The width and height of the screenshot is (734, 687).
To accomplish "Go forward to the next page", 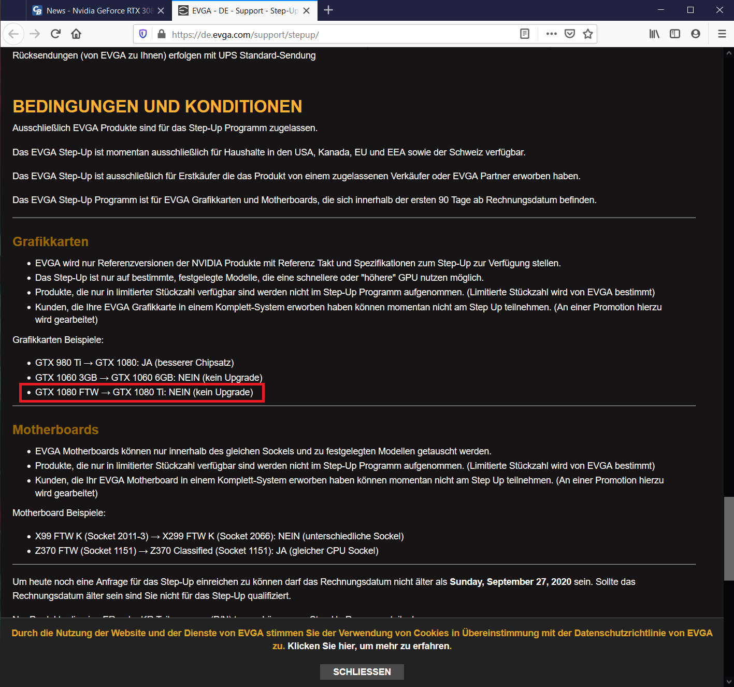I will 35,34.
